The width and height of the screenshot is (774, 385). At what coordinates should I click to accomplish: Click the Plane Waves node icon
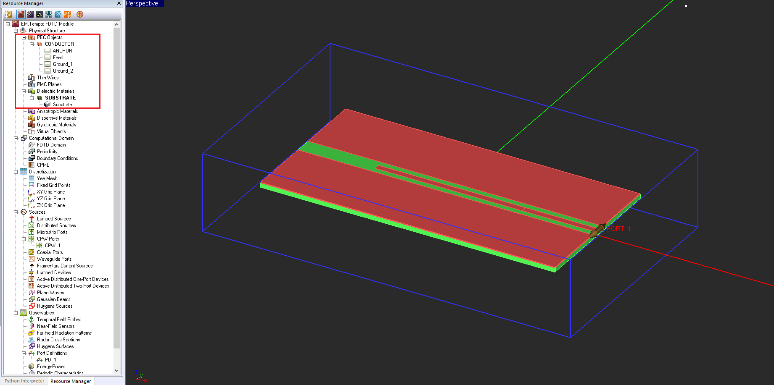[x=32, y=293]
